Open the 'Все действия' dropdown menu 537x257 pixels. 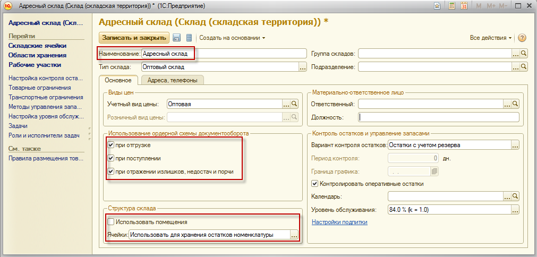(490, 38)
